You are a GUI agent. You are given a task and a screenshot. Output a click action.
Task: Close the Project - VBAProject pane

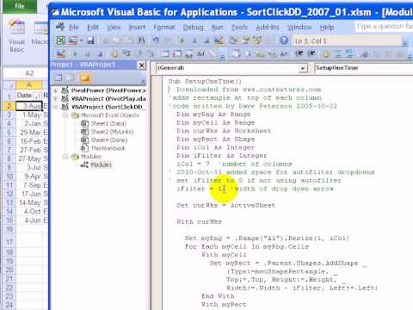pyautogui.click(x=141, y=65)
